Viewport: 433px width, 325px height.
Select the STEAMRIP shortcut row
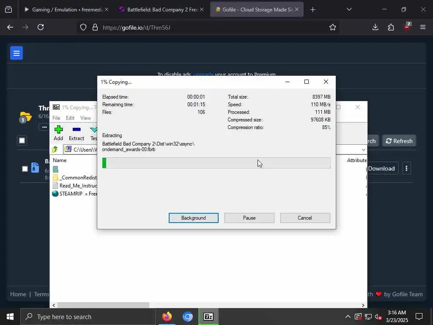tap(74, 194)
